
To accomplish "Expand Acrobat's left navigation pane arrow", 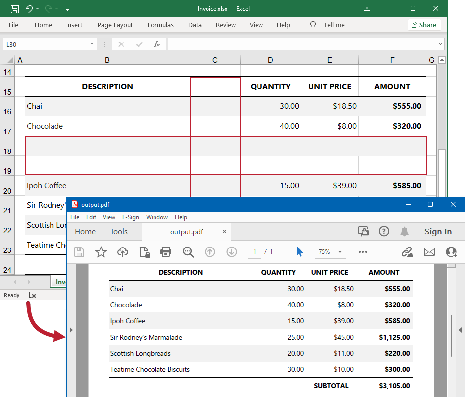I will pos(71,329).
